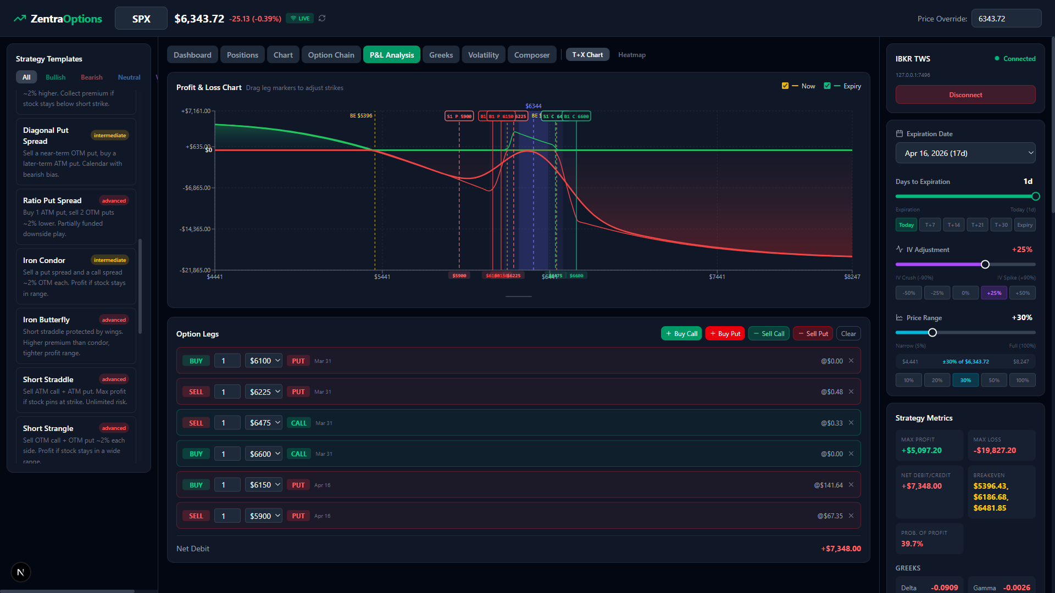Image resolution: width=1055 pixels, height=593 pixels.
Task: Set price range to 50%
Action: pos(994,380)
